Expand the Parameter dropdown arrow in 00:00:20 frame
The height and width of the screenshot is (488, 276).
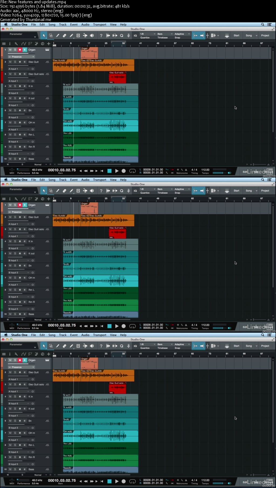coord(35,192)
